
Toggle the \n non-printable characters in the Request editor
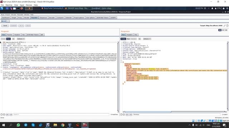[x=13, y=39]
